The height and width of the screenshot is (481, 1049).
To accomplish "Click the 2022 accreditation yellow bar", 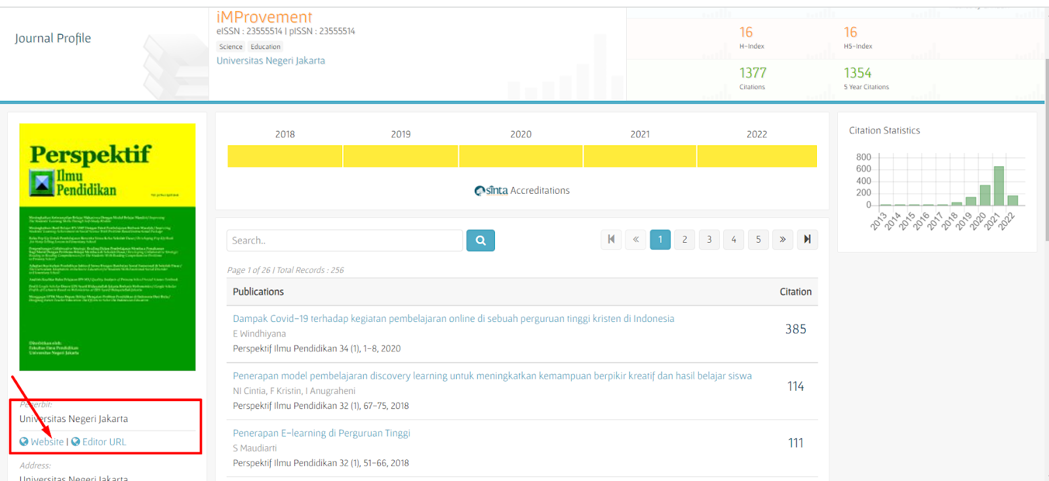I will coord(757,156).
